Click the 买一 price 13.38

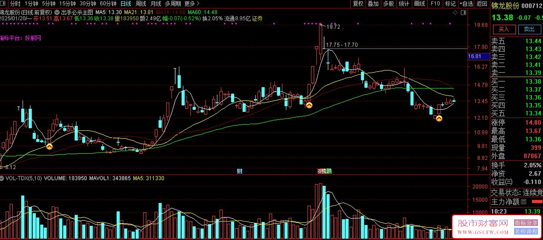point(533,82)
